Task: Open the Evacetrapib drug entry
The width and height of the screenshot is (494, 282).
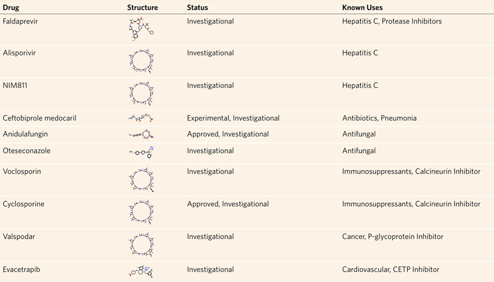Action: [x=22, y=269]
